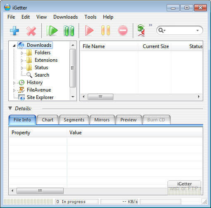Click the Value column header
Viewport: 211px width, 208px height.
click(x=134, y=133)
